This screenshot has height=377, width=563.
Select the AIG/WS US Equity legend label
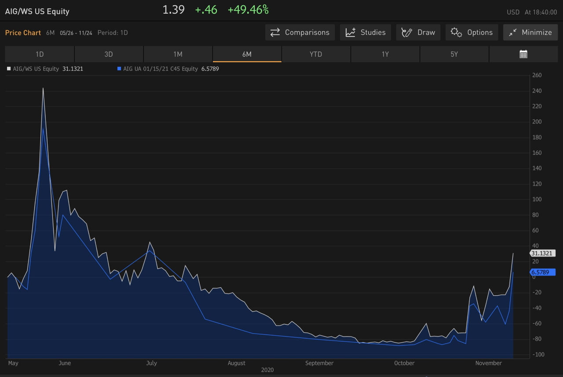point(36,69)
